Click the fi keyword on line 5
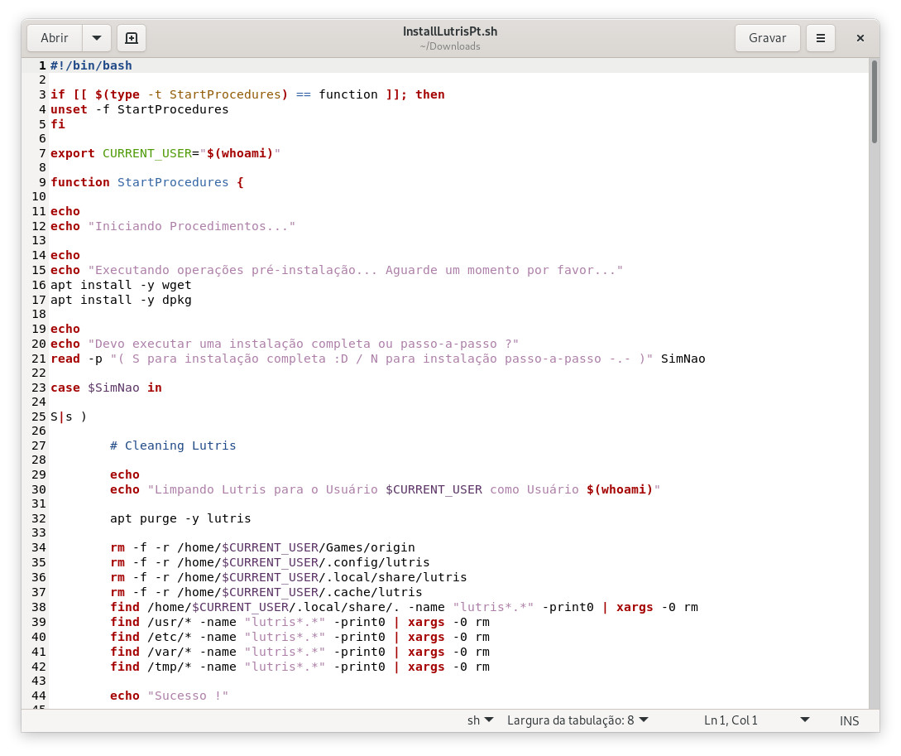The width and height of the screenshot is (901, 756). tap(57, 124)
